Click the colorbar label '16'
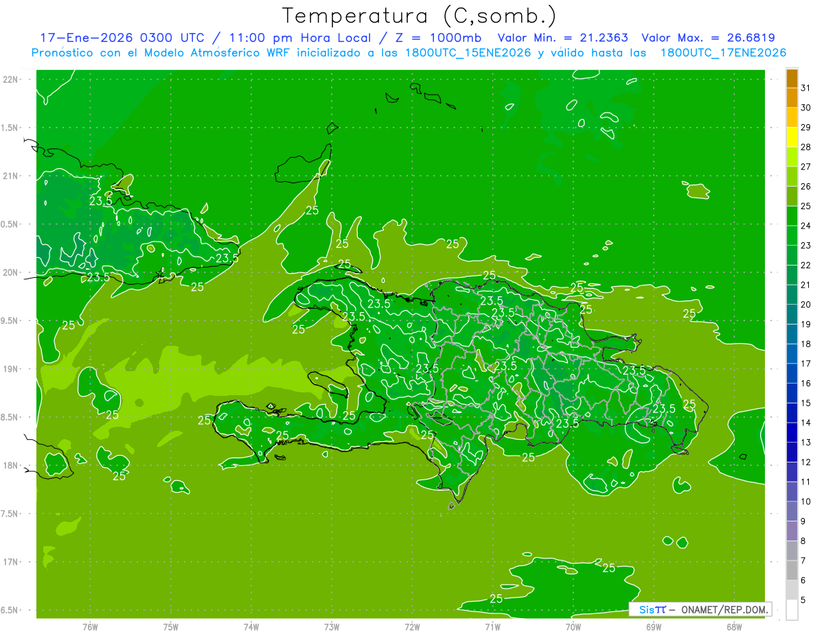Image resolution: width=824 pixels, height=636 pixels. pyautogui.click(x=805, y=383)
